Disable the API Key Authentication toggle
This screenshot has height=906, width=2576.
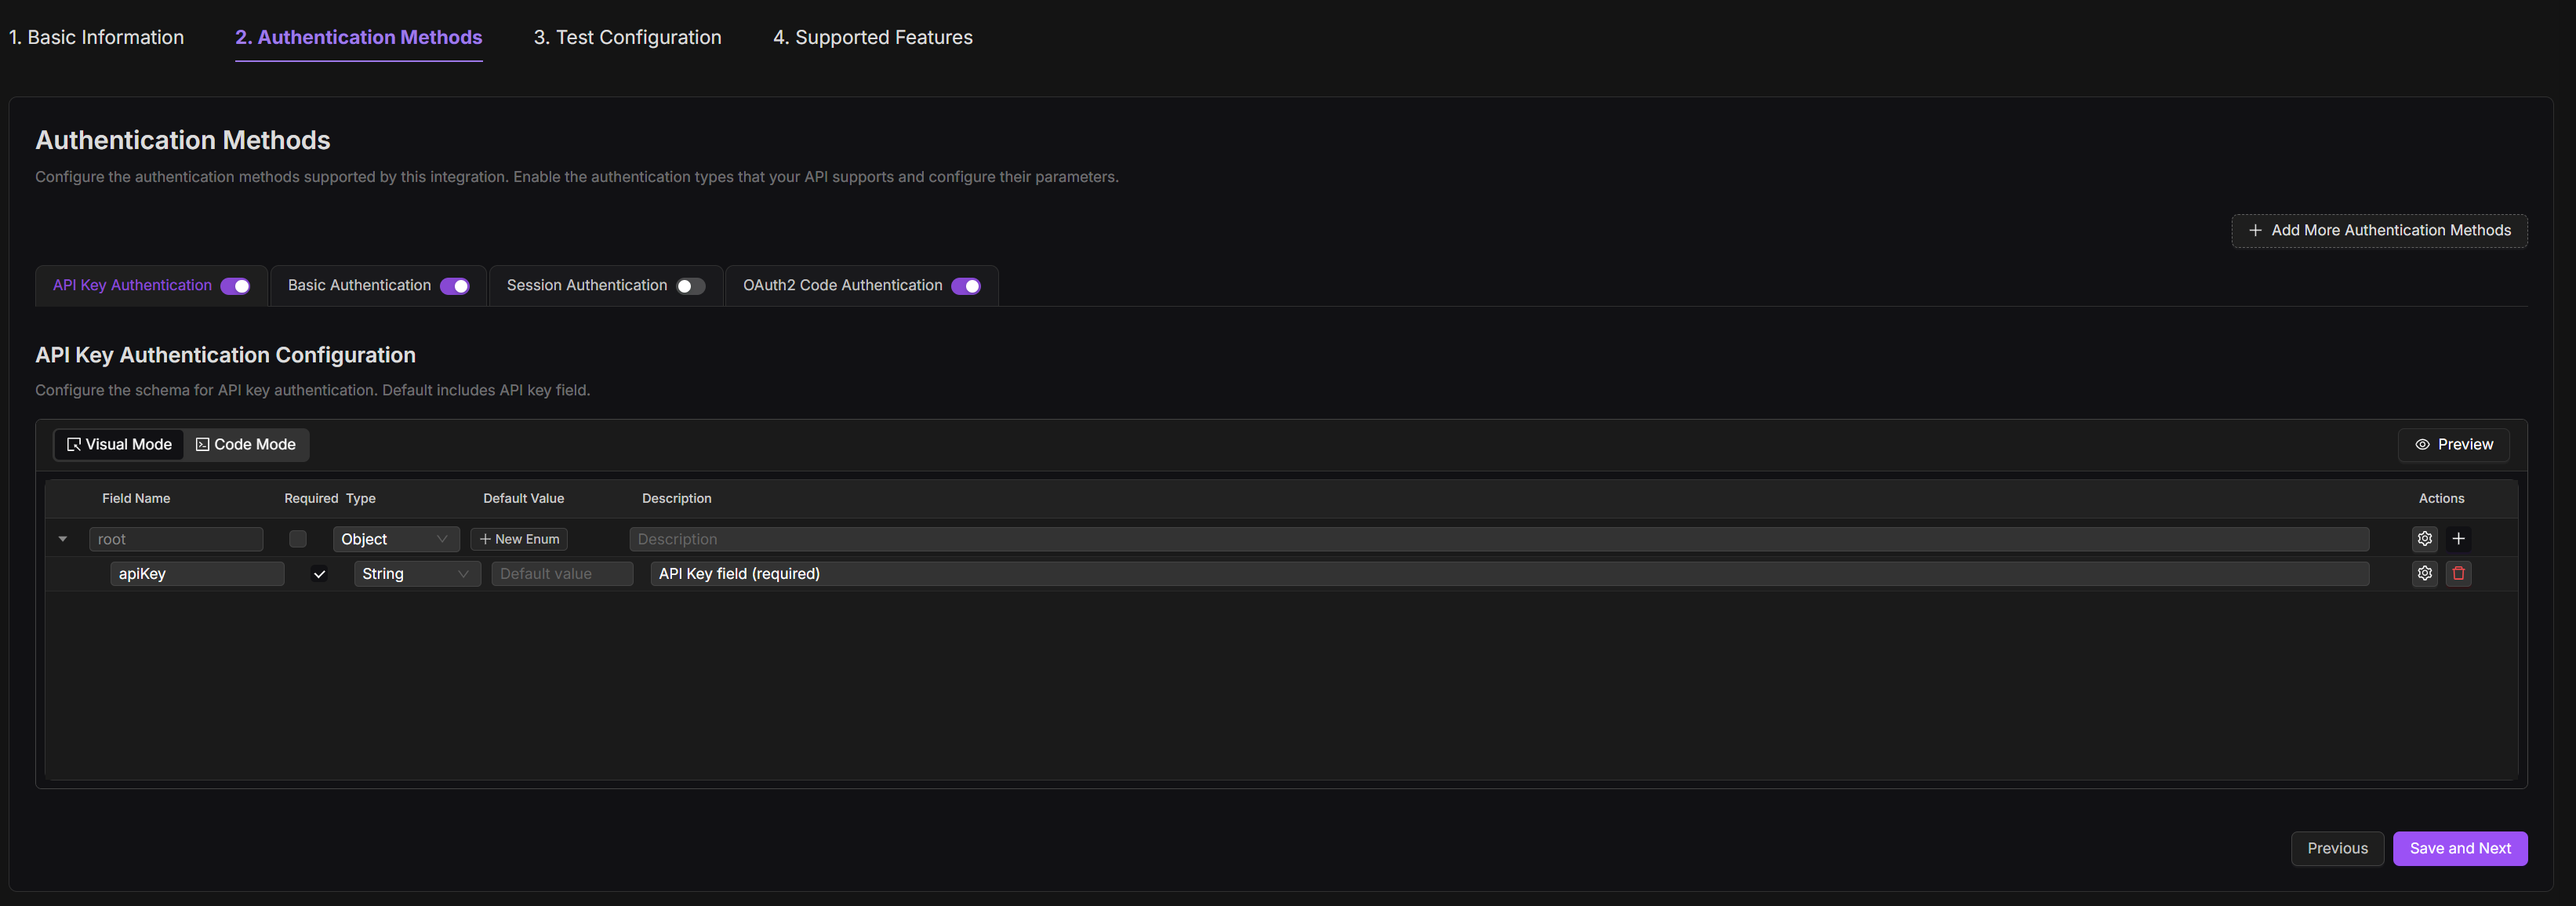[236, 287]
